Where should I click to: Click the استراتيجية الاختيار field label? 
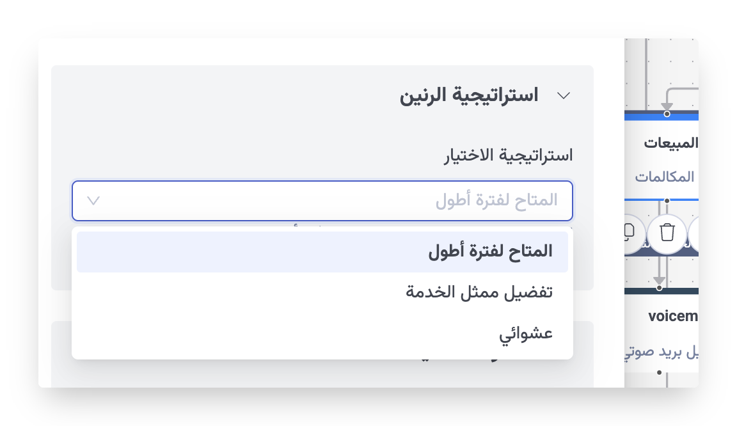click(509, 155)
